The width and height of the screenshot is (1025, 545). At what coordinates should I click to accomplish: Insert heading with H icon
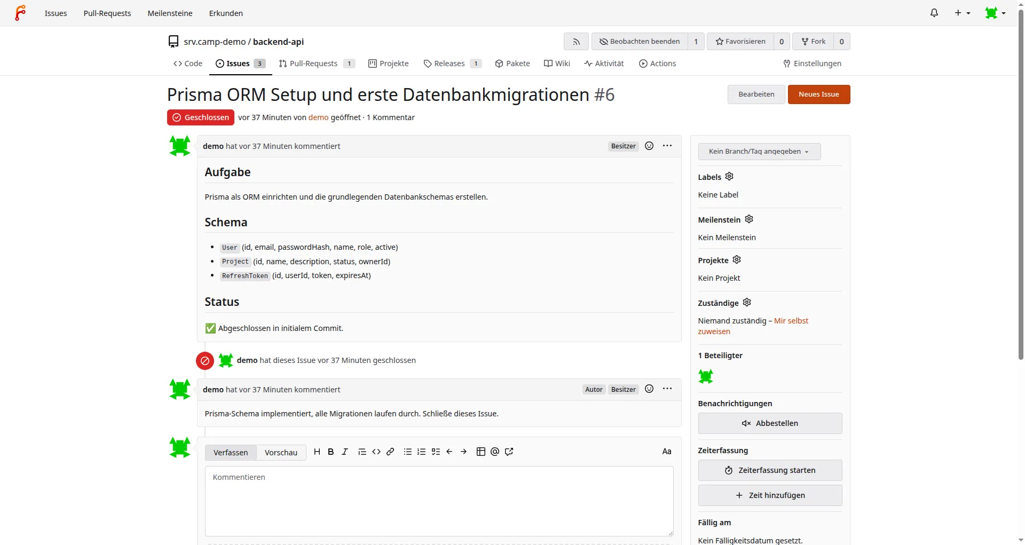tap(317, 452)
